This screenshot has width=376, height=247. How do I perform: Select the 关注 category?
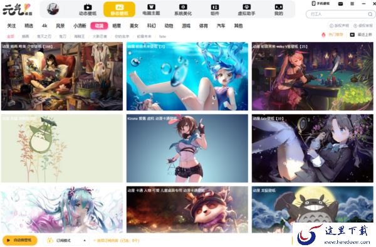pyautogui.click(x=11, y=26)
